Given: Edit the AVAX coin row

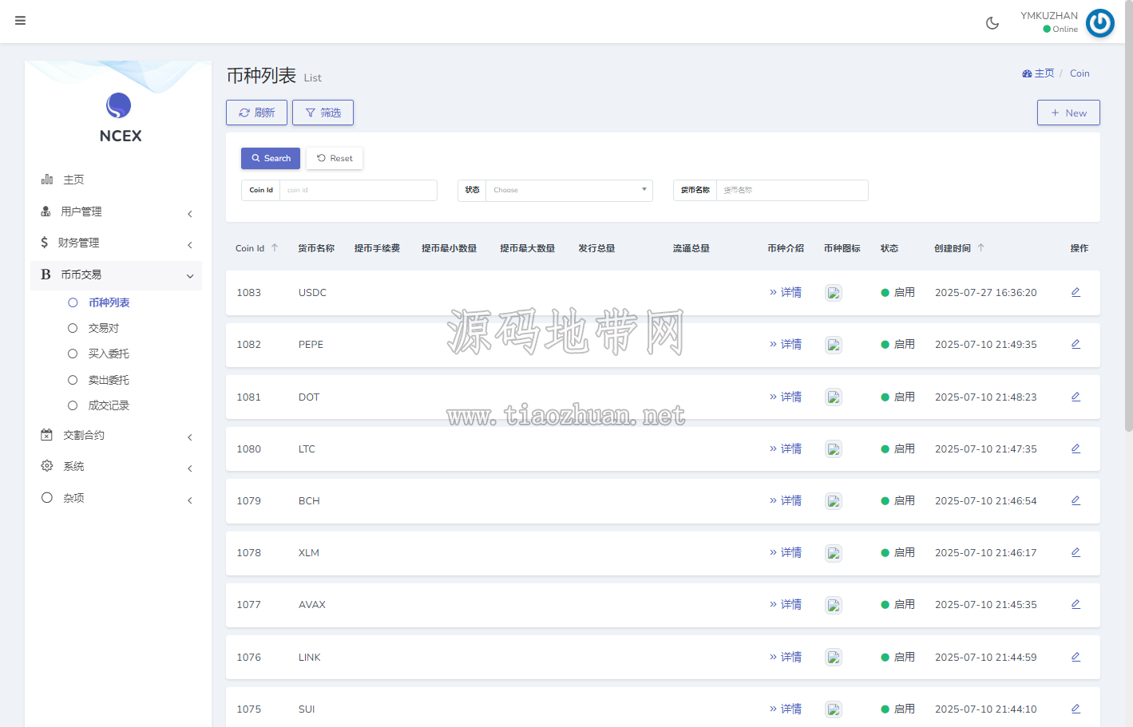Looking at the screenshot, I should 1076,604.
